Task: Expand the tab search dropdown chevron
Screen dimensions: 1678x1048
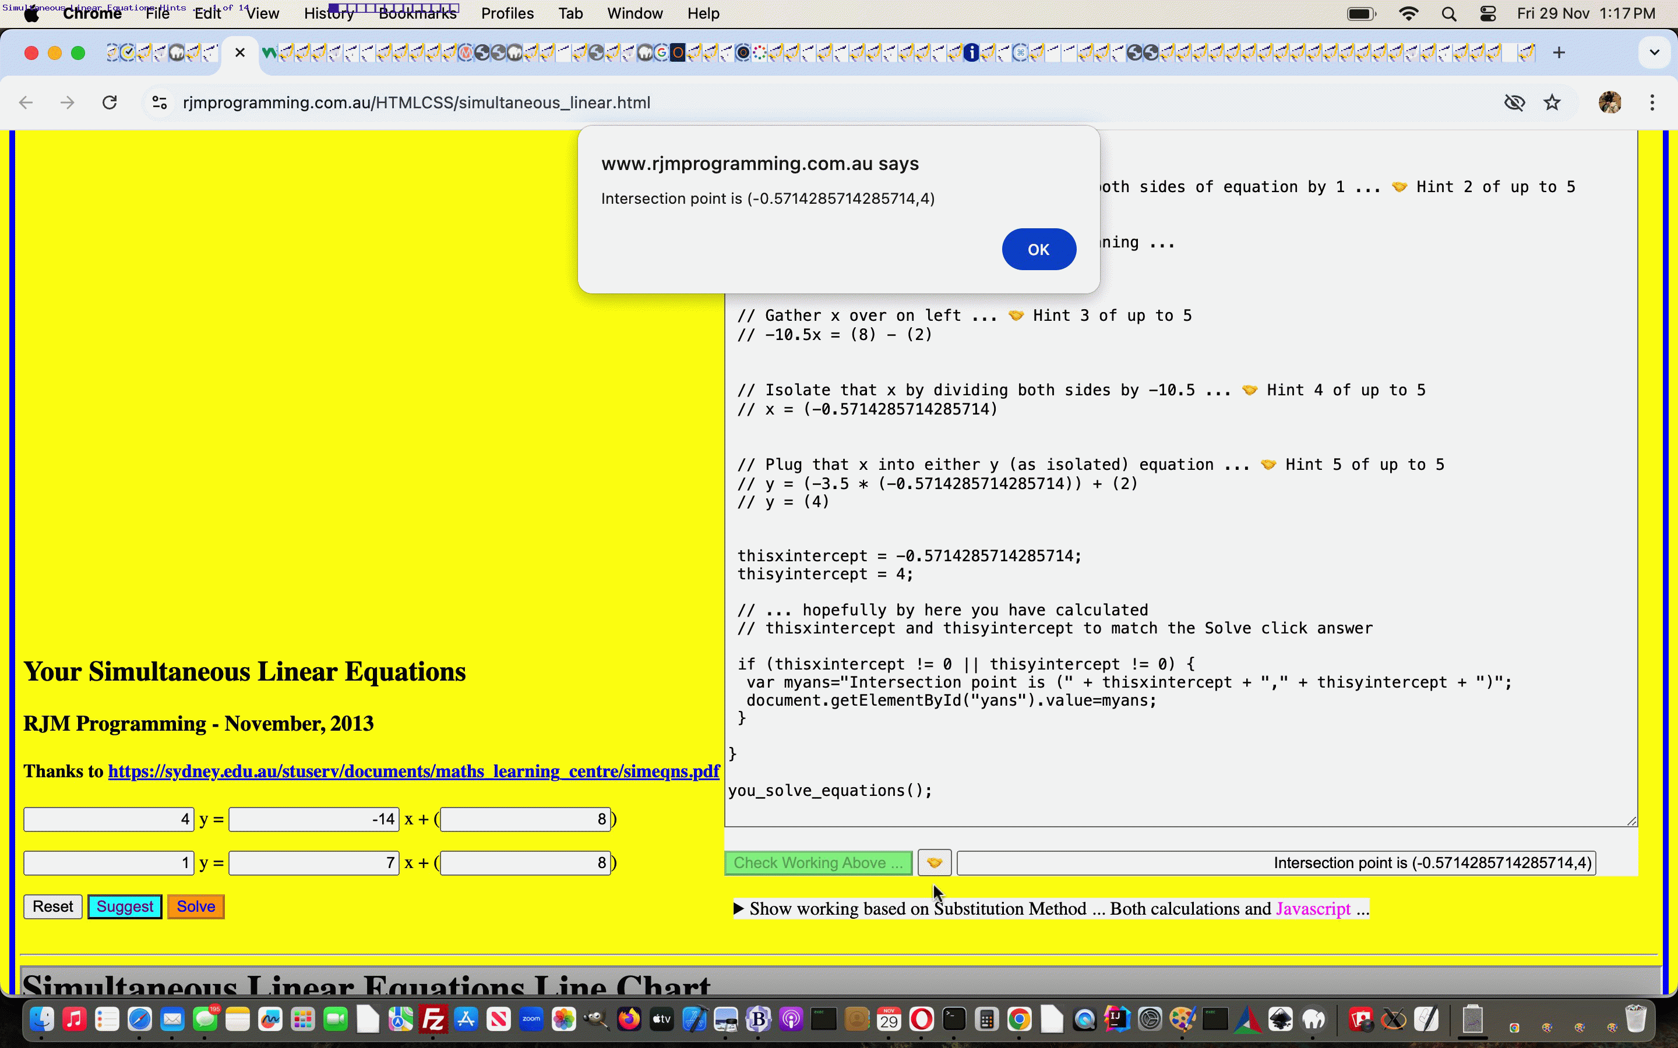Action: coord(1655,52)
